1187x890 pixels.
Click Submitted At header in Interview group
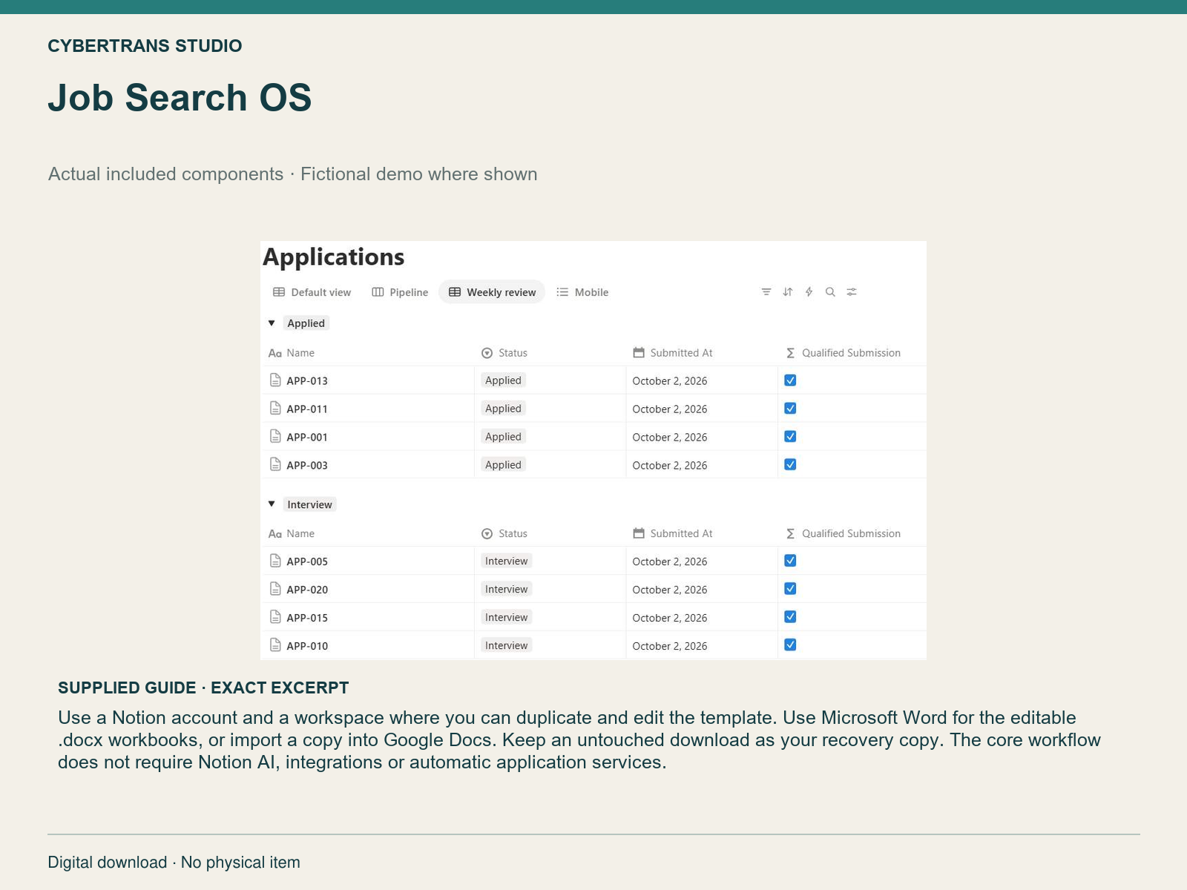click(672, 533)
